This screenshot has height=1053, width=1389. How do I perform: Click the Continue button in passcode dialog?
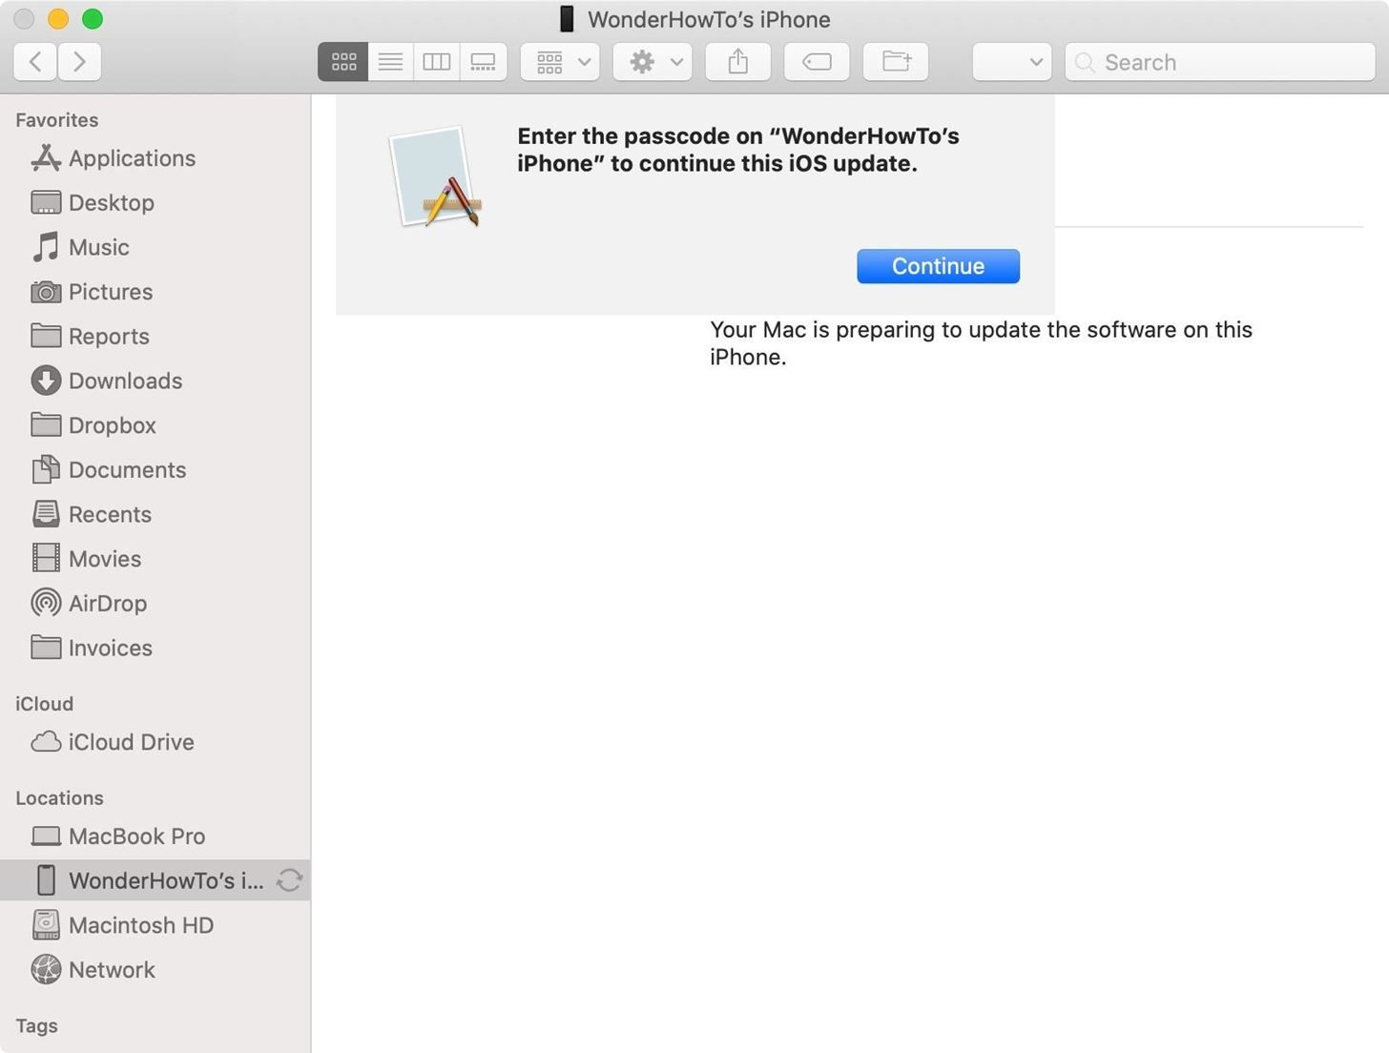[x=938, y=266]
